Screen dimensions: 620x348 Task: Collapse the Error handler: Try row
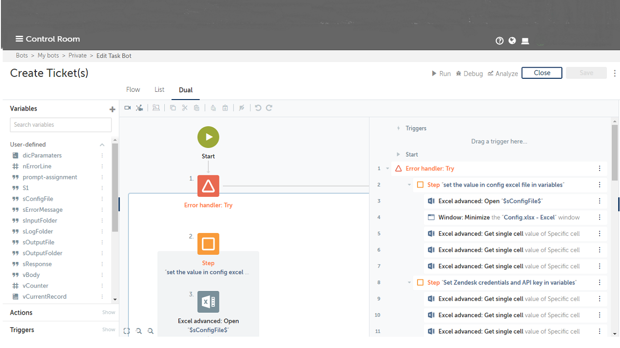click(x=387, y=169)
